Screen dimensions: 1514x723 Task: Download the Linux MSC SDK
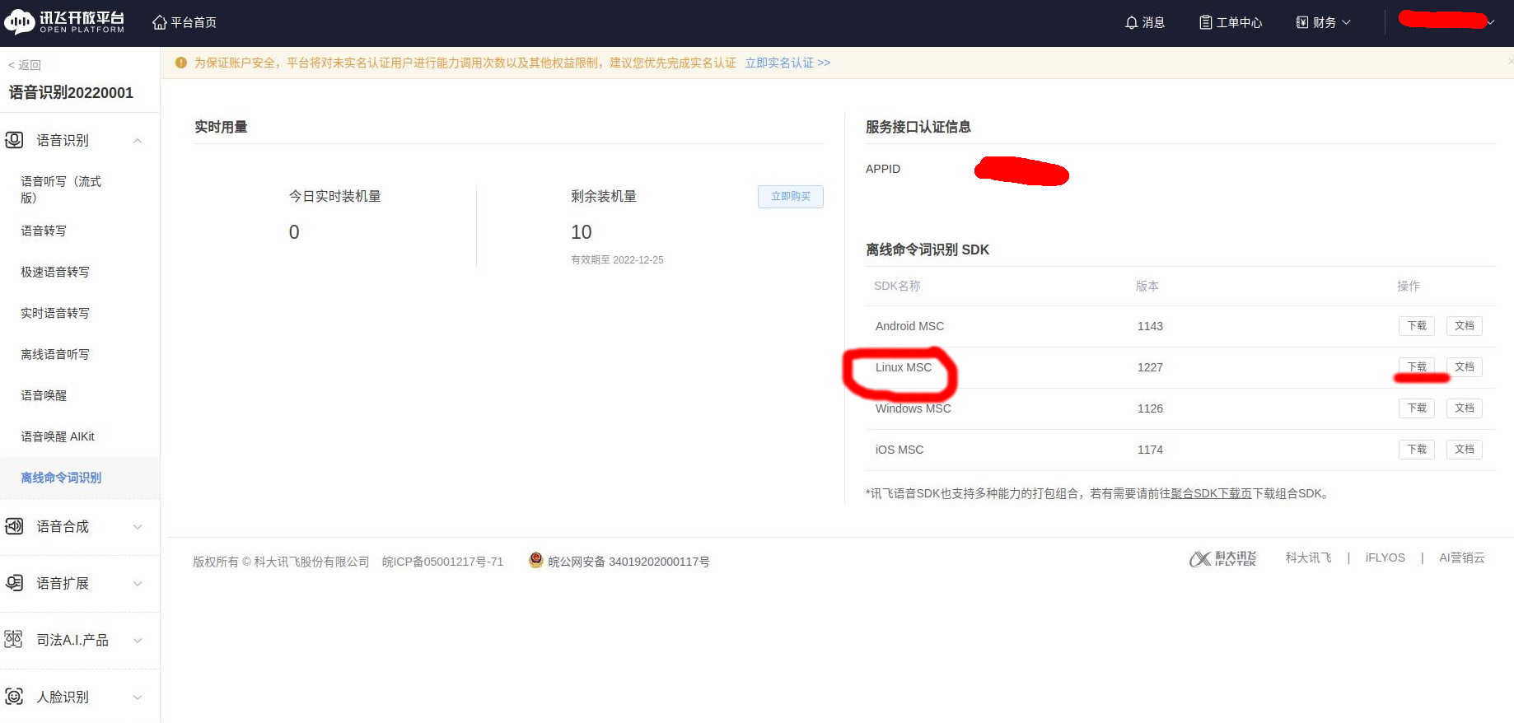pyautogui.click(x=1417, y=367)
